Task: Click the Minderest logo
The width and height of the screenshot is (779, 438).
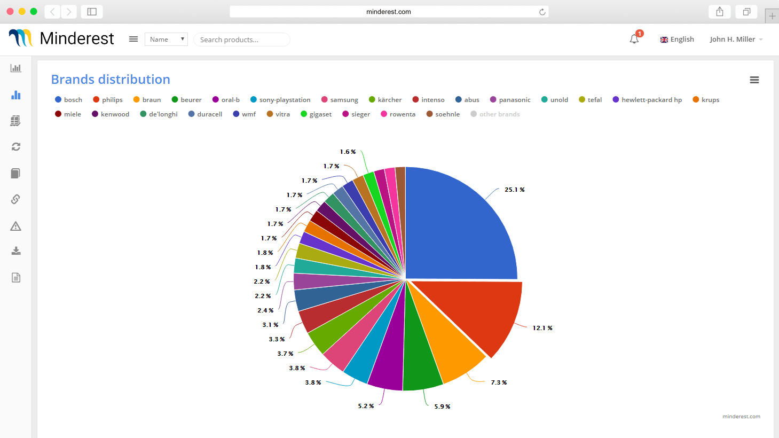Action: pos(61,38)
